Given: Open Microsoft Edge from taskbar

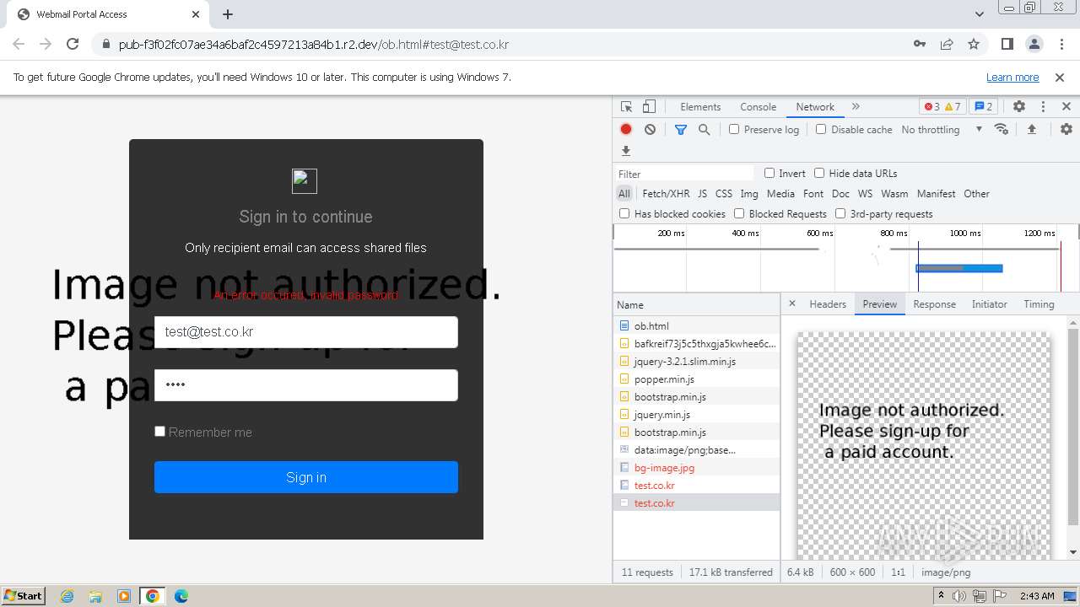Looking at the screenshot, I should [181, 596].
